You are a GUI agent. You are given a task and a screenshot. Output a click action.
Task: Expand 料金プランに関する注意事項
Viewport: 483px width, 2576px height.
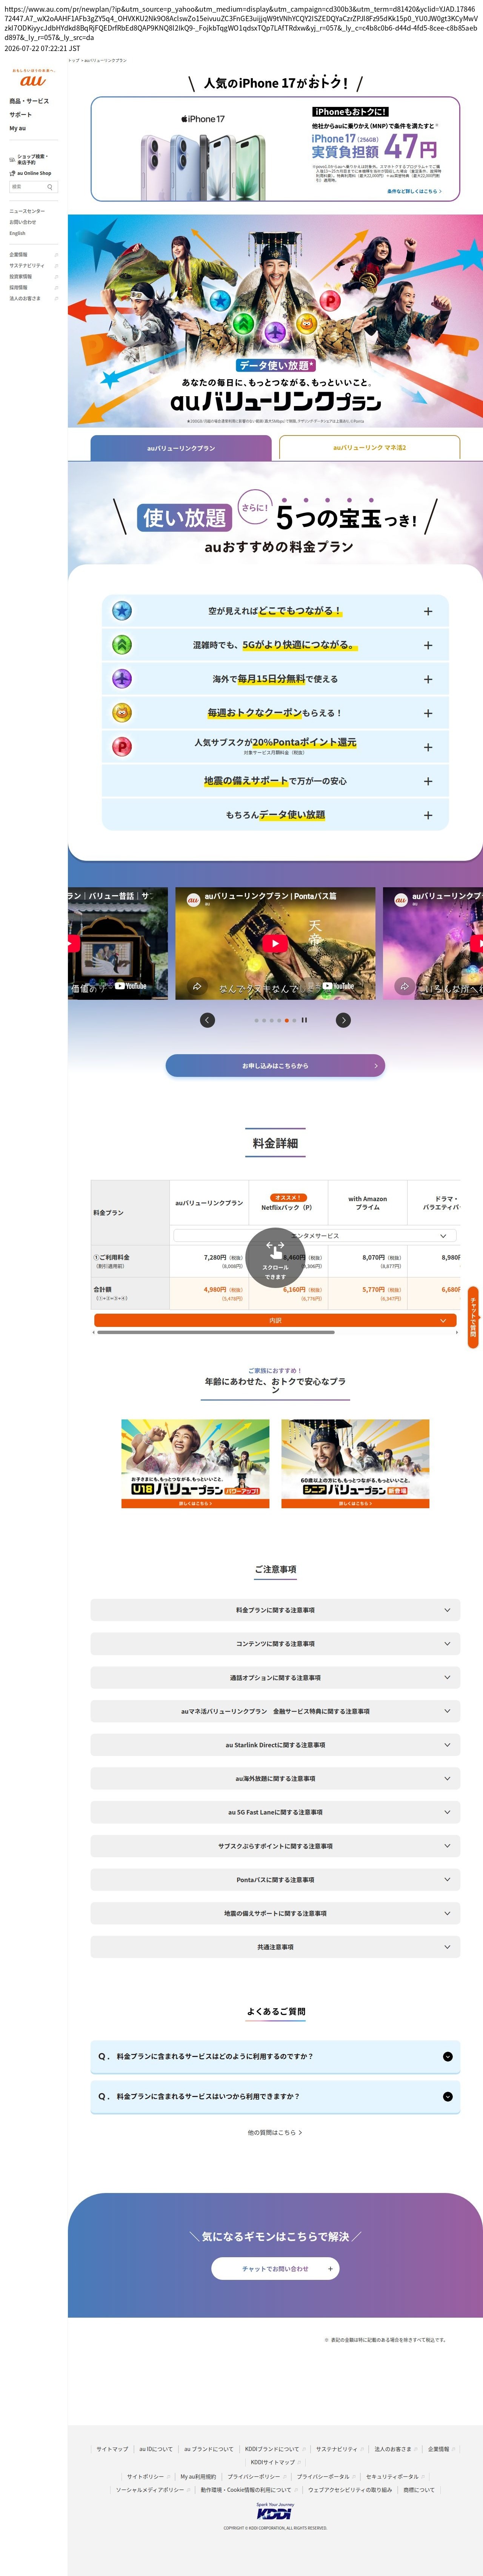[x=275, y=1610]
